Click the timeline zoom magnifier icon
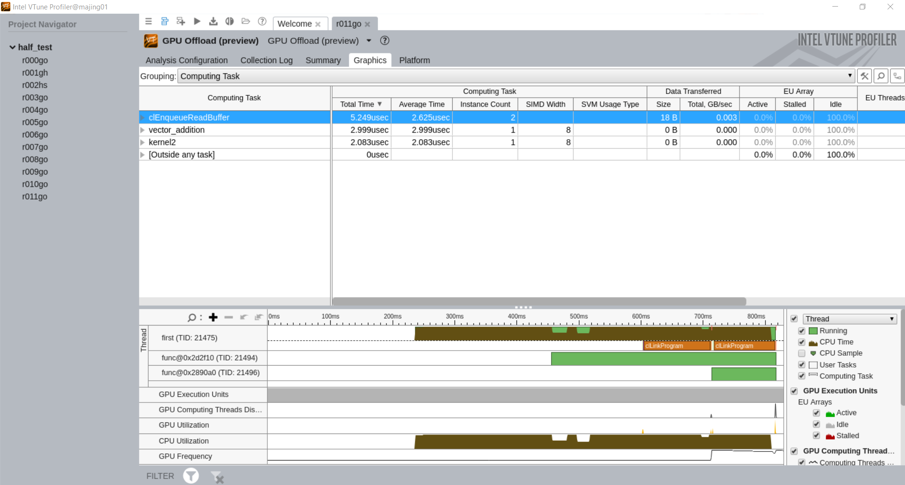905x485 pixels. (x=191, y=318)
